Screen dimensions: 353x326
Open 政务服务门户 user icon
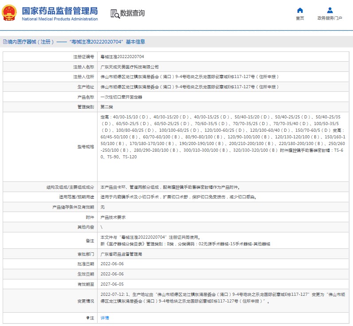point(330,10)
